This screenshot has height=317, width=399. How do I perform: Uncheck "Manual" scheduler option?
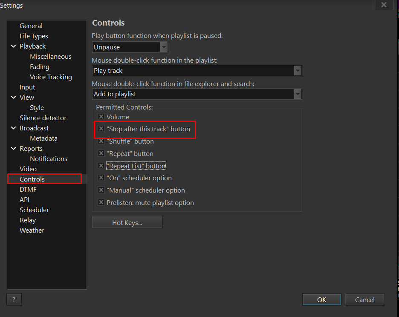[101, 190]
